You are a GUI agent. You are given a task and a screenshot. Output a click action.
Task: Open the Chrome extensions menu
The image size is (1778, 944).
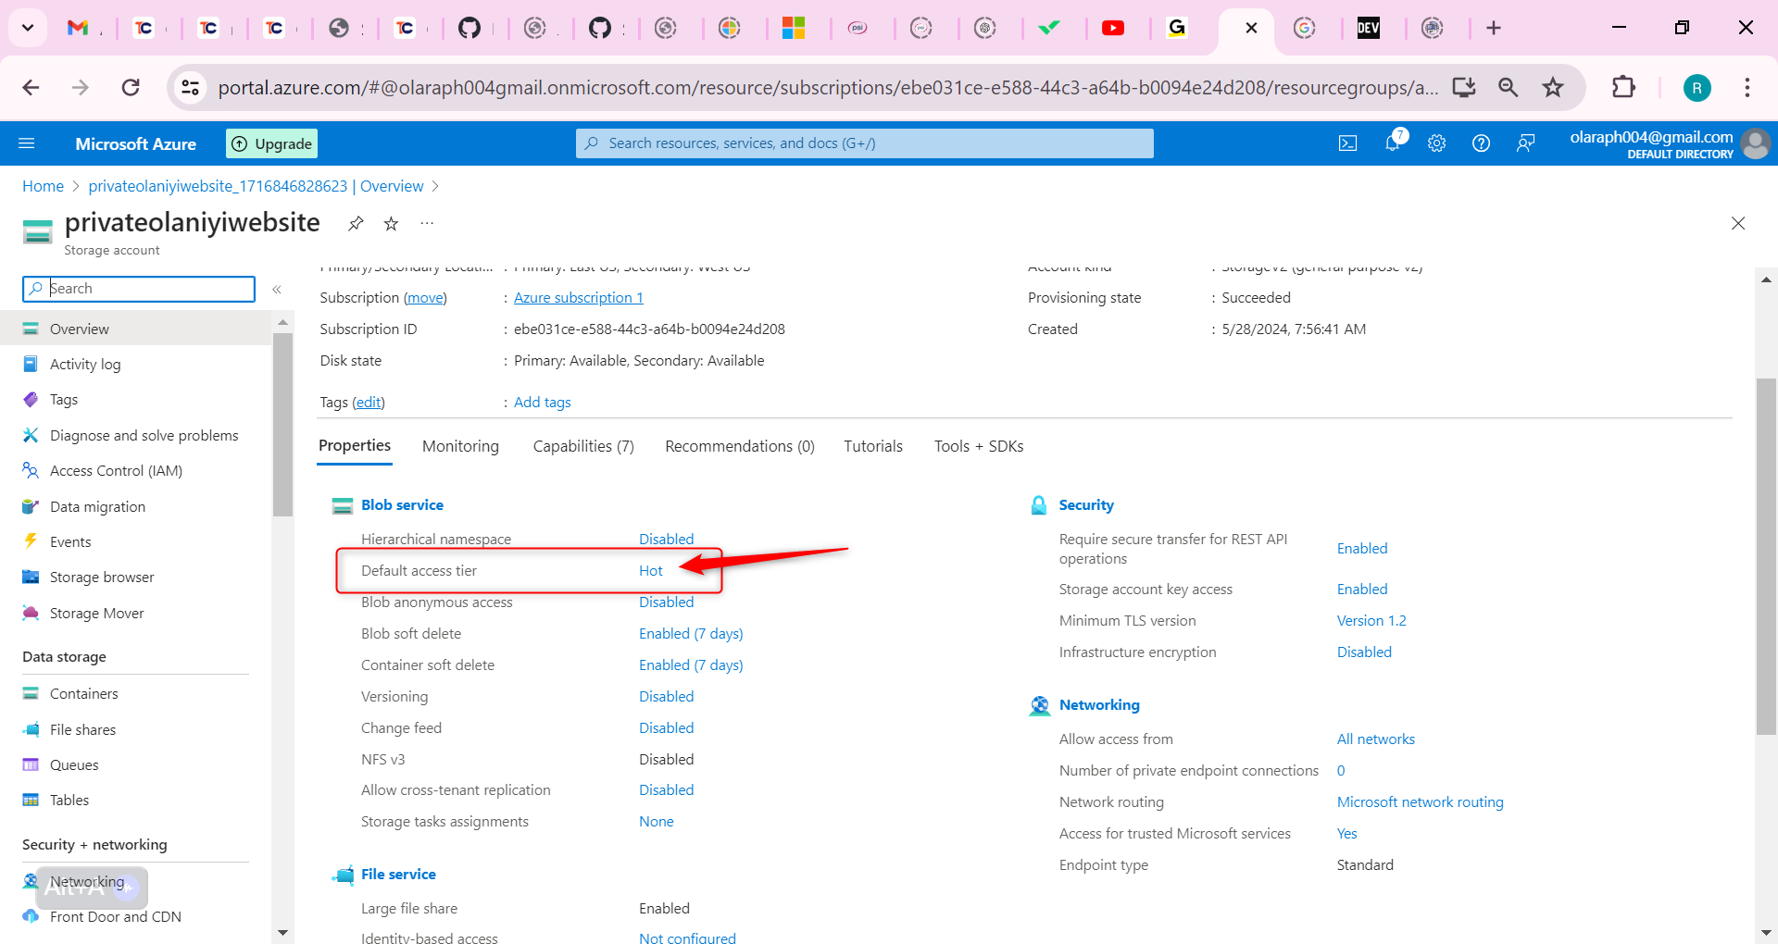coord(1623,87)
